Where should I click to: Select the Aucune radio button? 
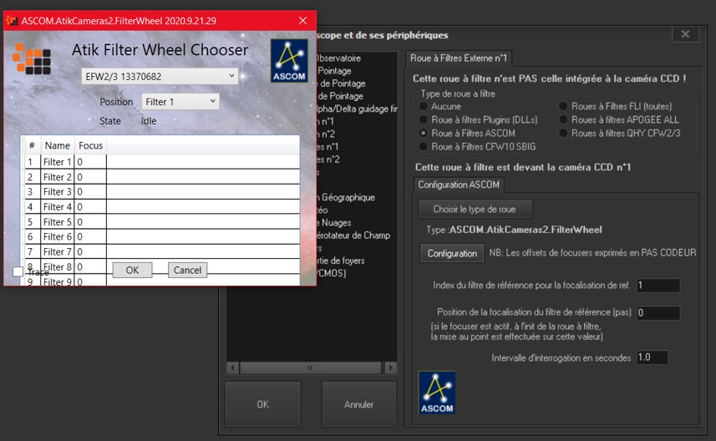pos(424,107)
